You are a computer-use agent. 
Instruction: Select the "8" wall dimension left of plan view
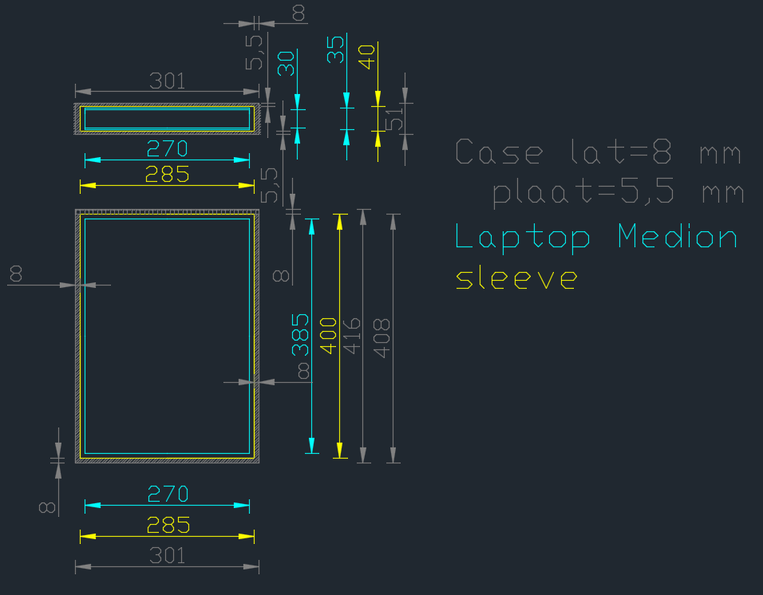tap(16, 274)
